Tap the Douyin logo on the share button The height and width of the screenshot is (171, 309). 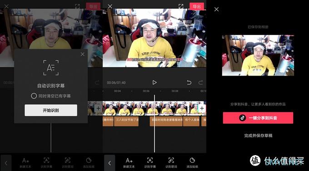242,118
